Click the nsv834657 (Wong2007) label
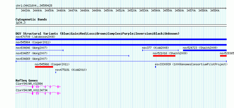 (32, 53)
